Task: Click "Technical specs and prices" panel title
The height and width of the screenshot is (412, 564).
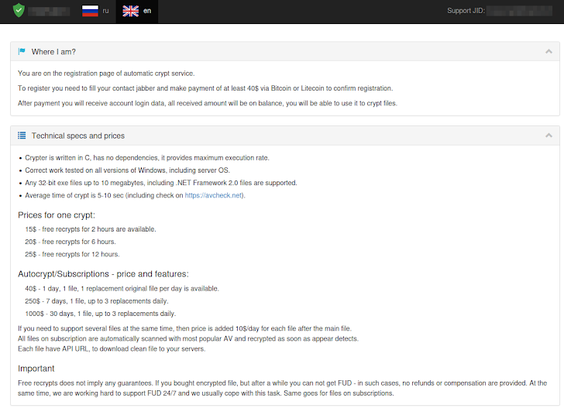Action: (77, 136)
